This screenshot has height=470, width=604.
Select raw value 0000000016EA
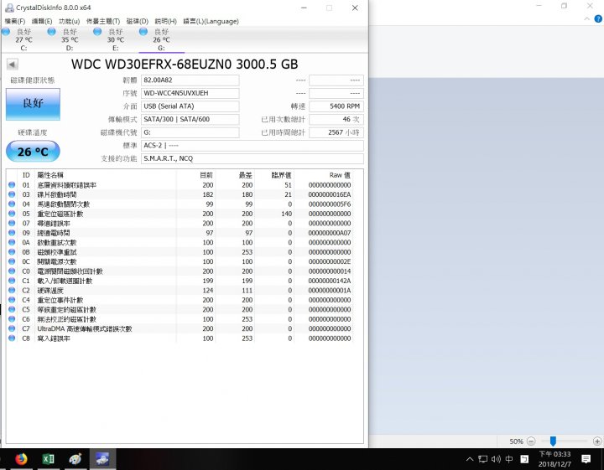point(330,194)
